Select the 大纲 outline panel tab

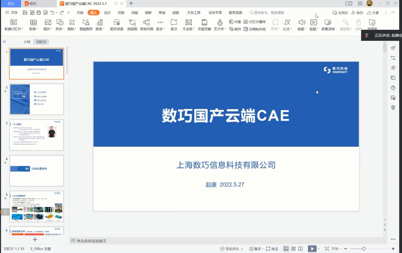27,42
